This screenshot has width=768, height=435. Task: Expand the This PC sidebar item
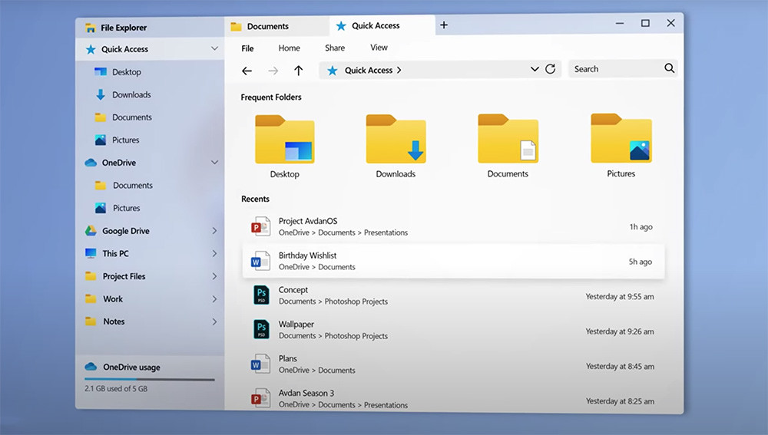coord(214,254)
